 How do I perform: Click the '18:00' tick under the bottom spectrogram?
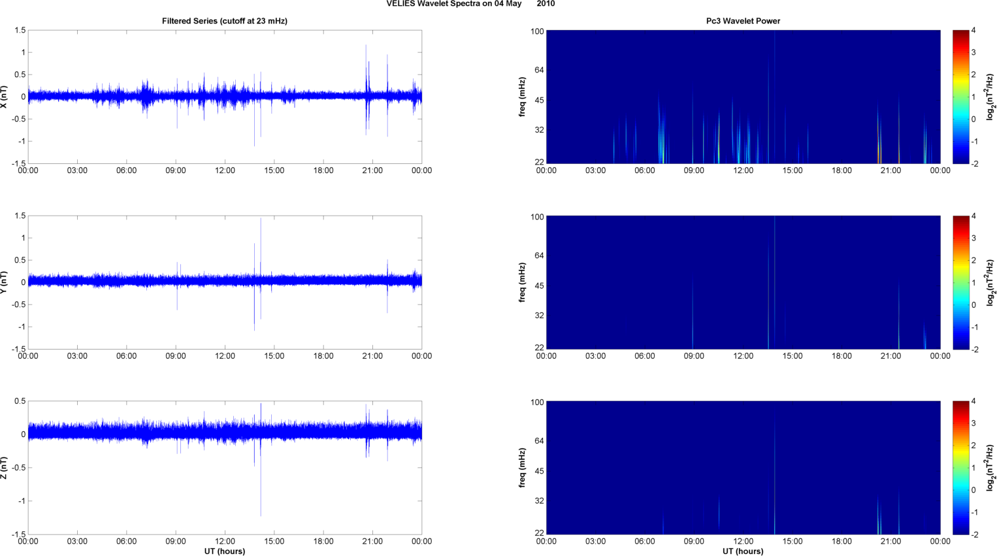[x=842, y=541]
